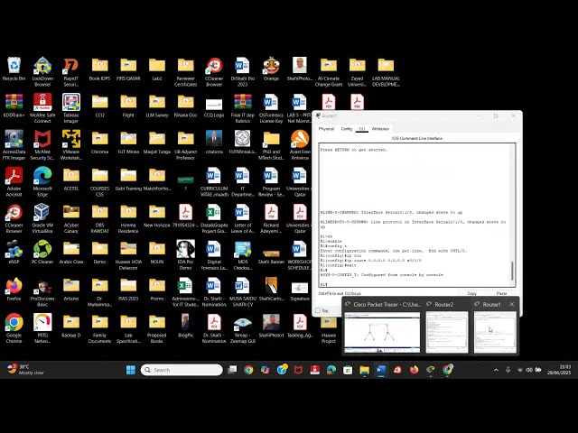The image size is (578, 433).
Task: Open the LLM Survey folder
Action: pyautogui.click(x=157, y=106)
